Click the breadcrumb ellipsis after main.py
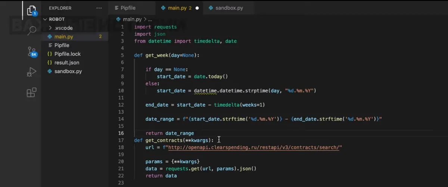Viewport: 448px width, 187px height. coord(150,19)
